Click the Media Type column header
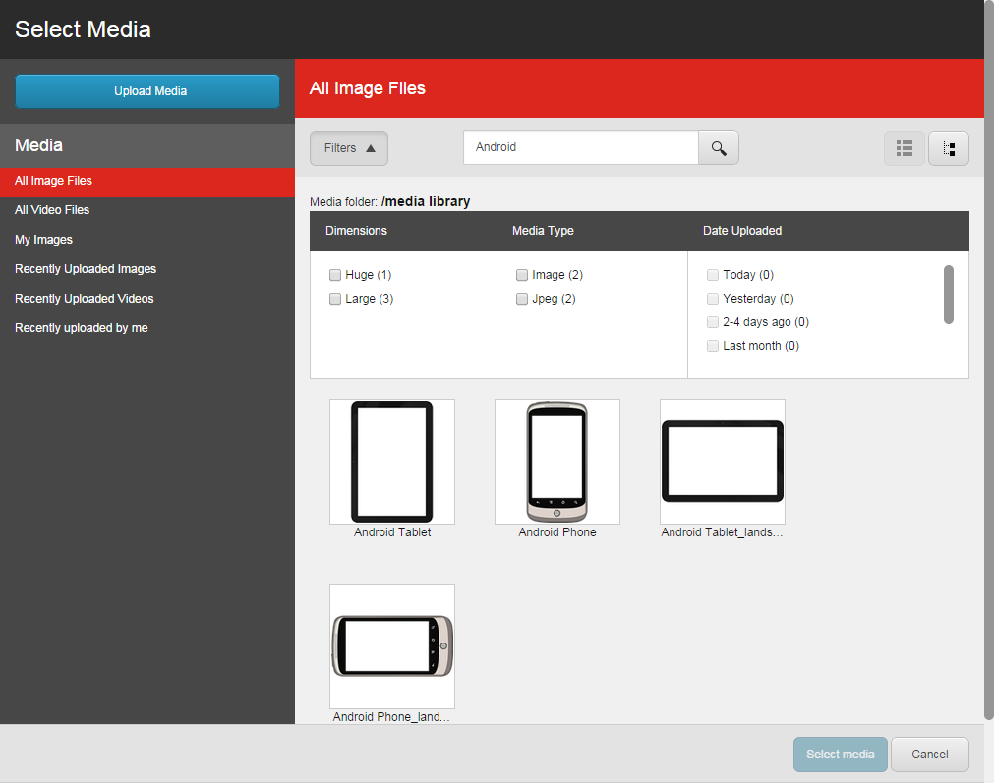This screenshot has height=783, width=994. tap(543, 231)
